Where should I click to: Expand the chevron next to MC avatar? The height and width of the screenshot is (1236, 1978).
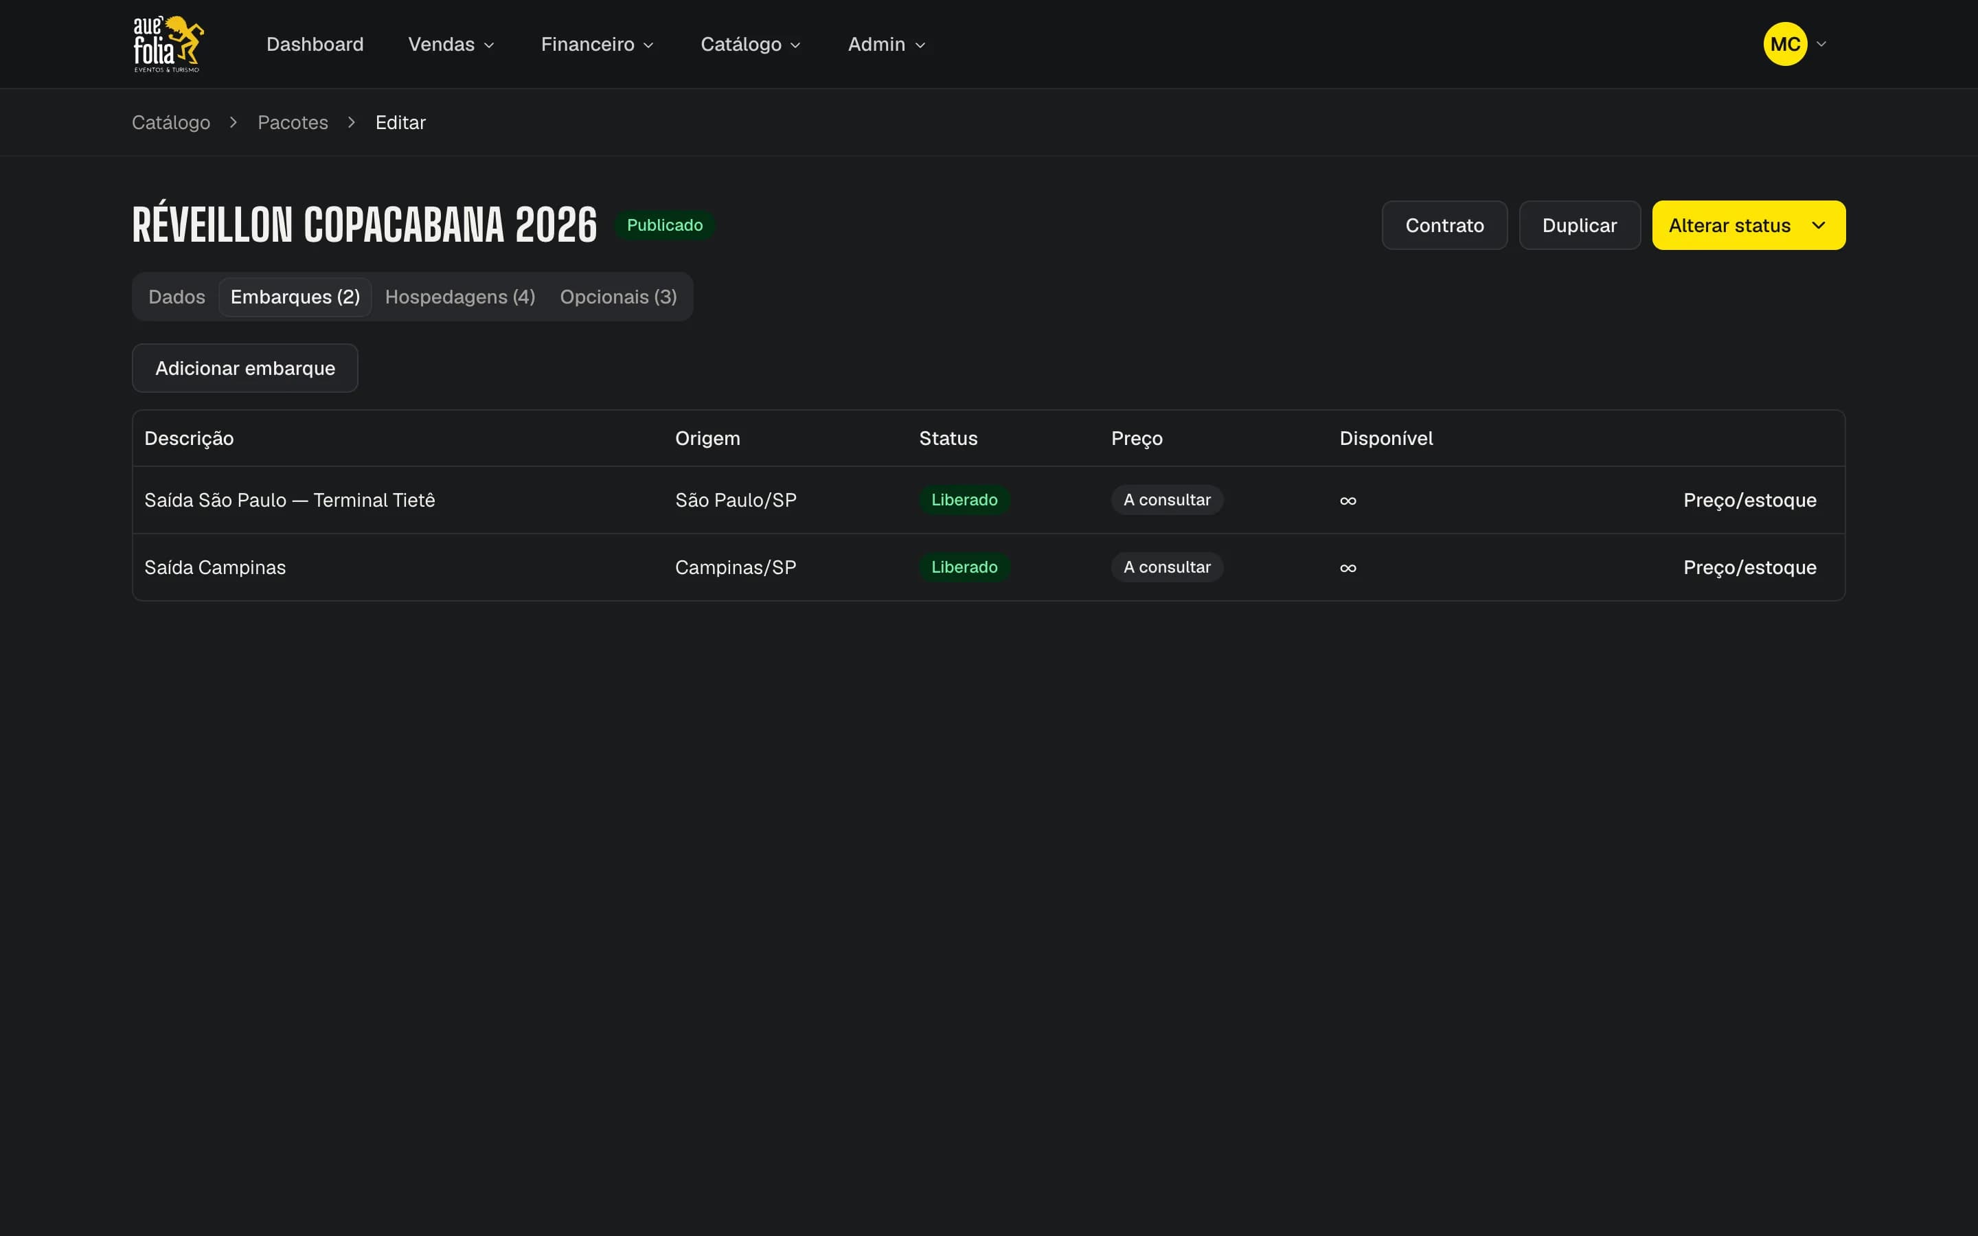pos(1821,44)
